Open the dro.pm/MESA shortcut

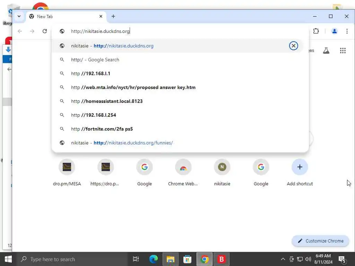pos(67,173)
